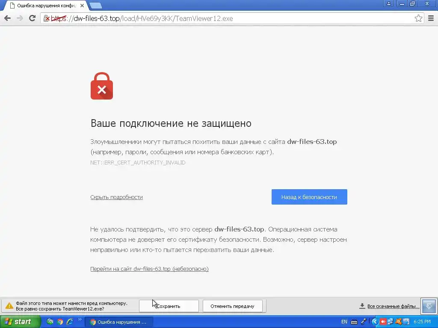Close the downloads bar with the X
Screen dimensions: 438x328
click(x=429, y=306)
